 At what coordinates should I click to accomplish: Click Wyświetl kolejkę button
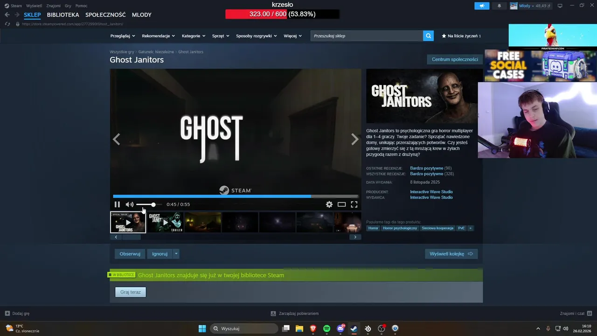tap(451, 254)
